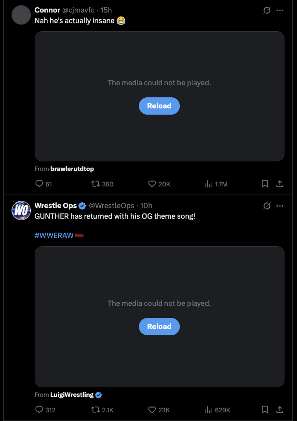Open brawlerutdtop source profile
The height and width of the screenshot is (421, 297).
coord(72,169)
